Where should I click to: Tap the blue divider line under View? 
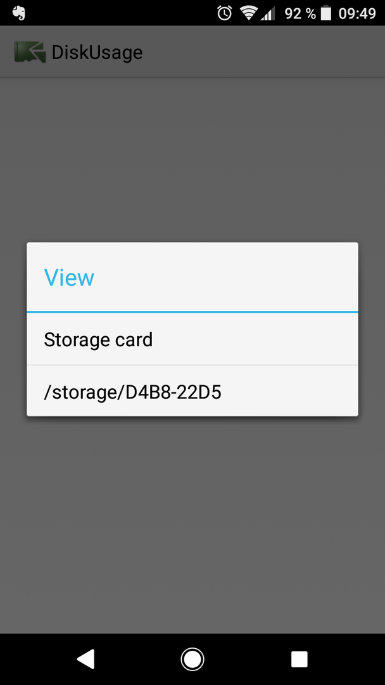tap(192, 312)
